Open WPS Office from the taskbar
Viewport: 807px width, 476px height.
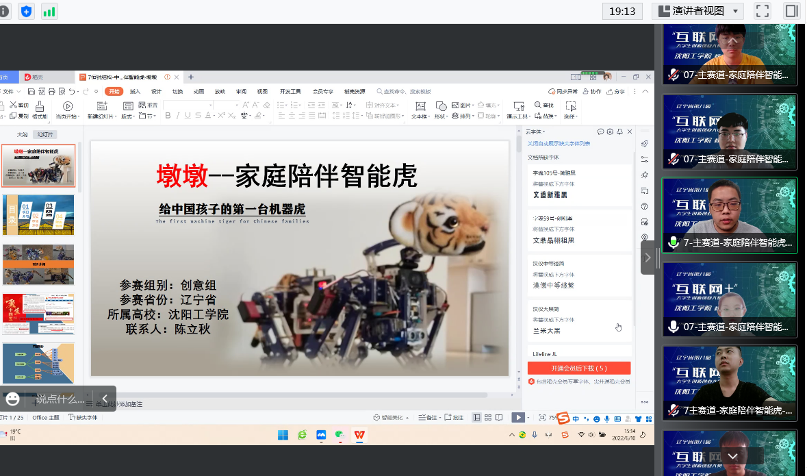click(359, 435)
